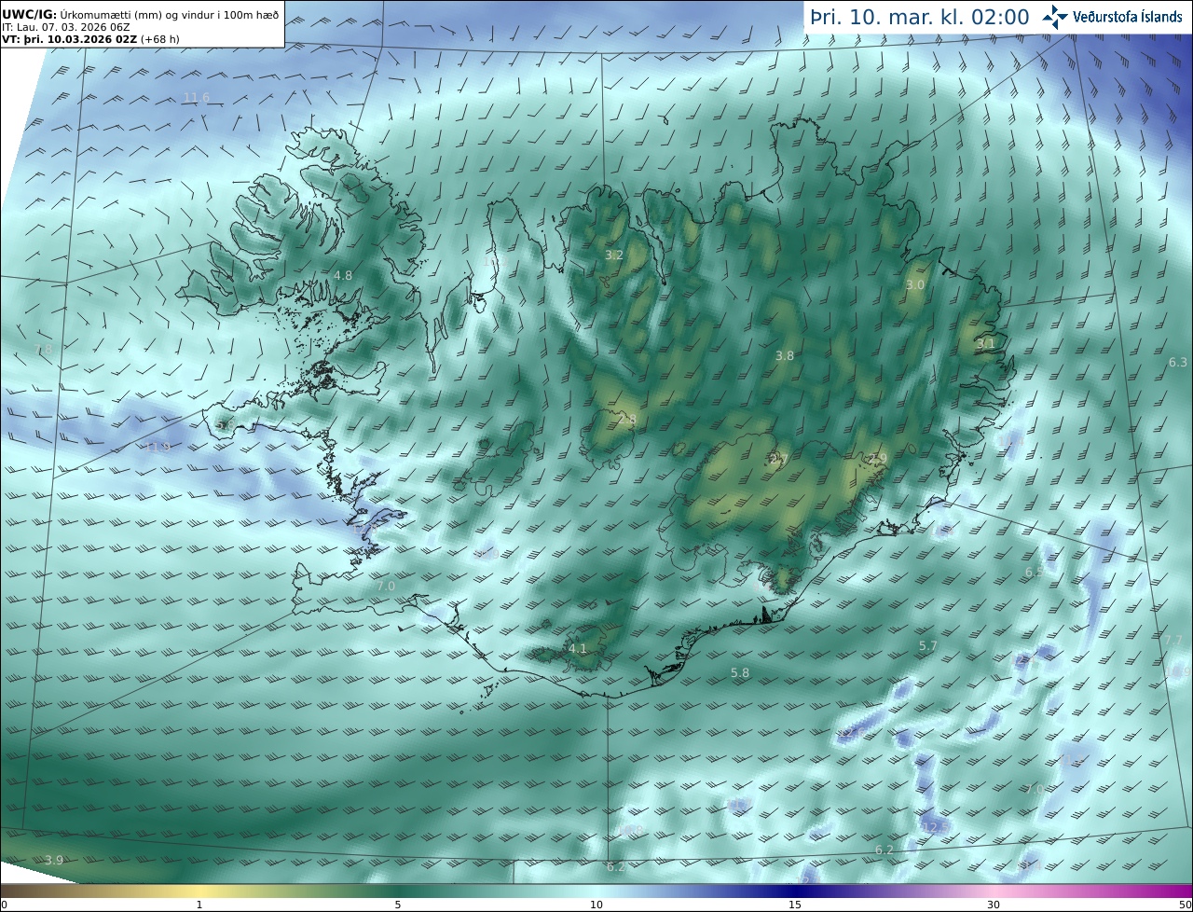Click the Veðurstofa Íslands name text

(x=1128, y=17)
